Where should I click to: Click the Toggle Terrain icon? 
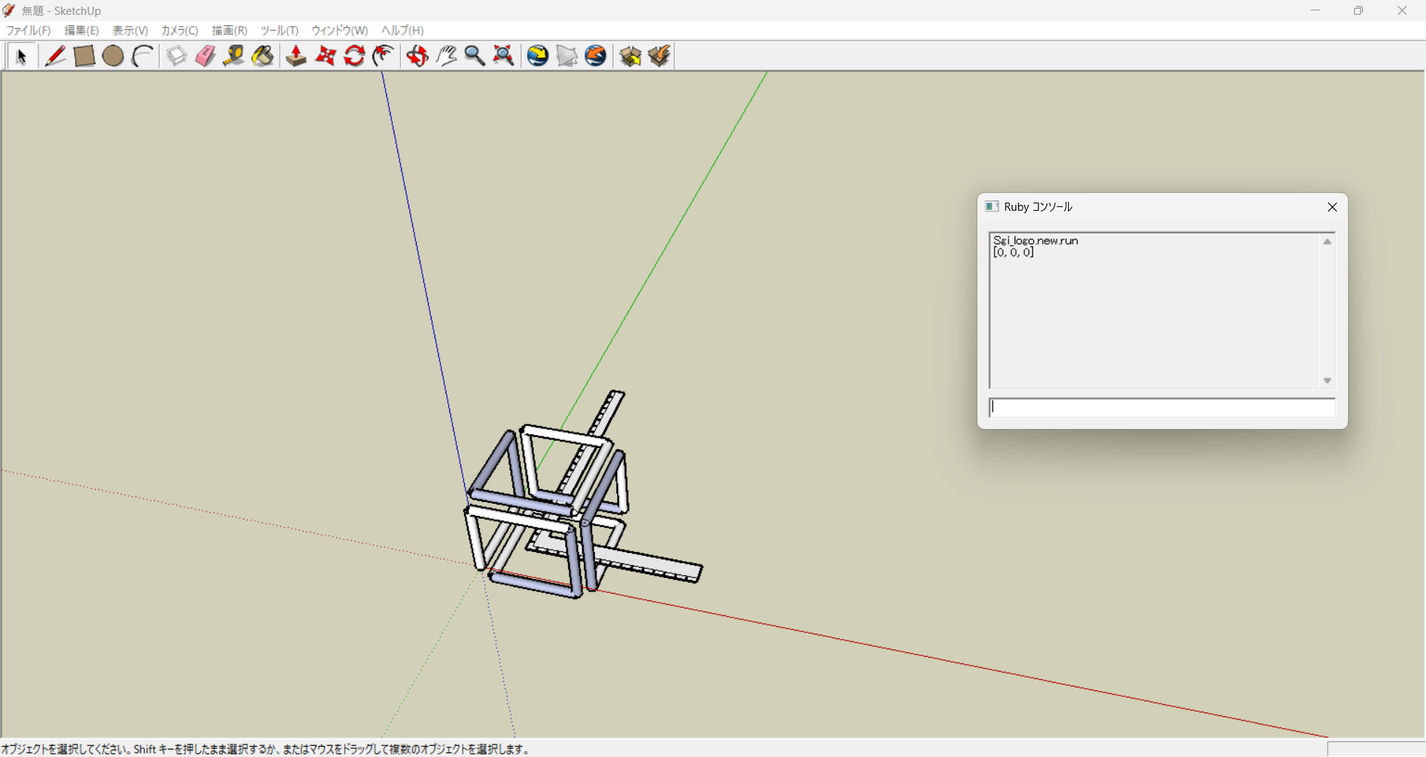click(x=567, y=56)
